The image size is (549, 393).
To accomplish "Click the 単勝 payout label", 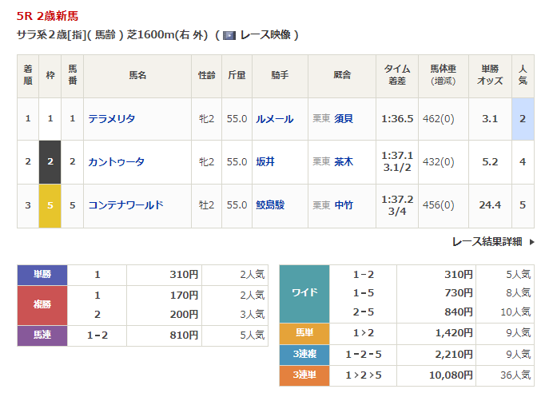I will [x=42, y=275].
